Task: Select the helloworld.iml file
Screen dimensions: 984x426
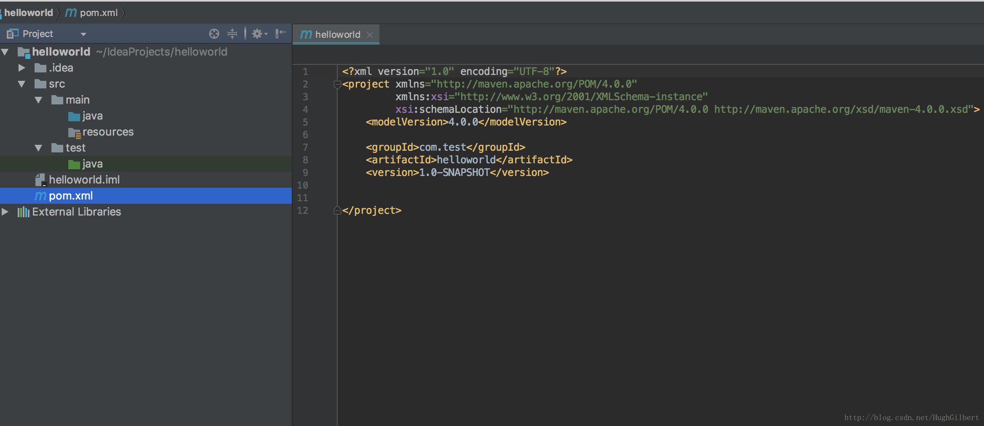Action: click(146, 180)
